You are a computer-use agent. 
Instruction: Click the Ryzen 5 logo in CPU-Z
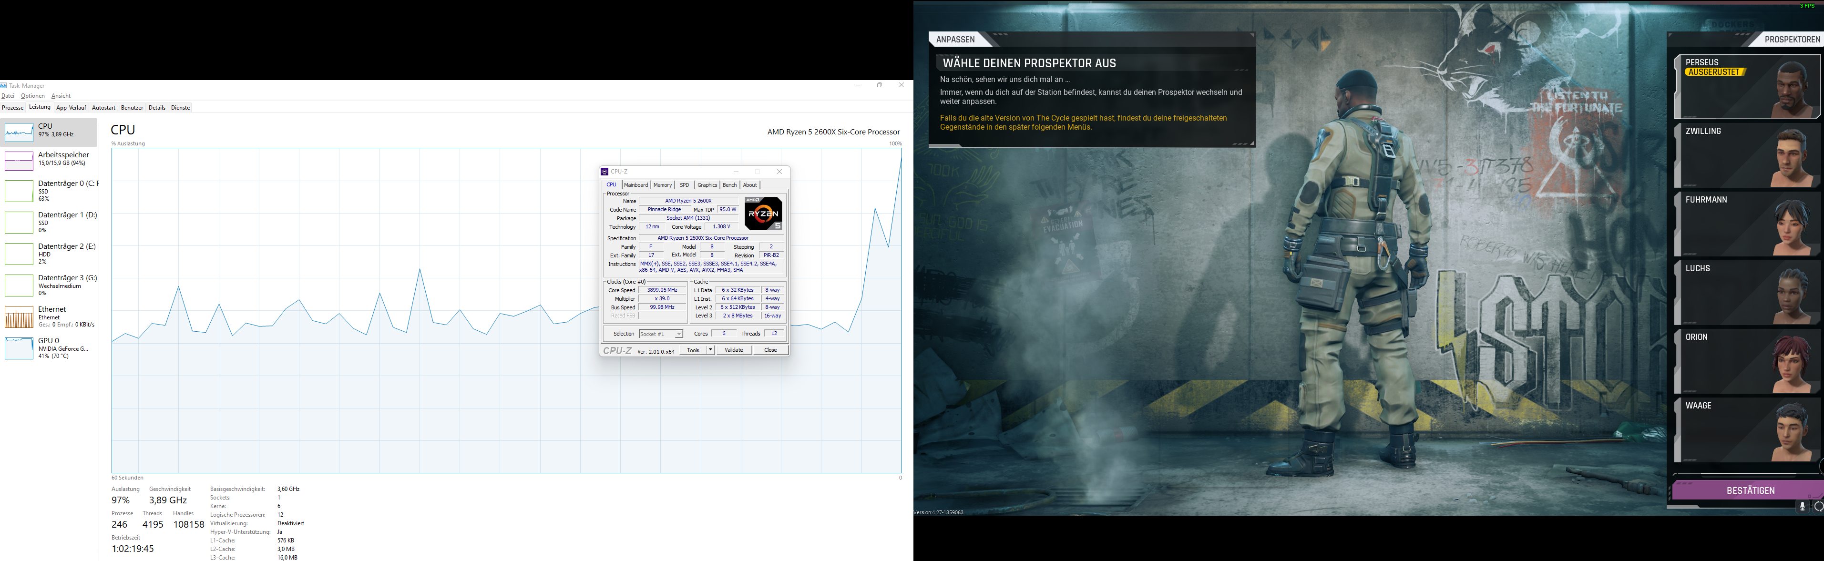point(763,213)
